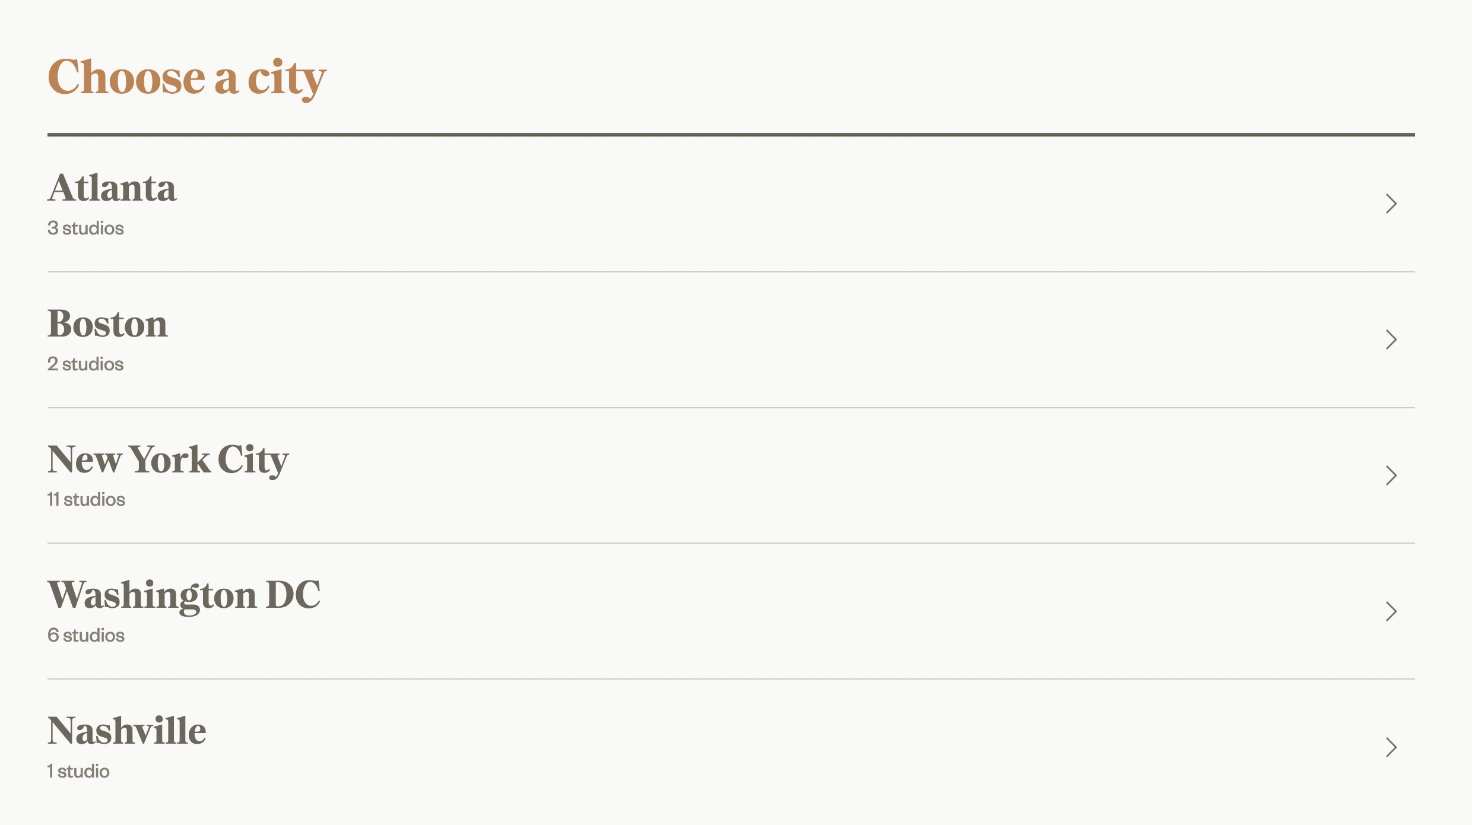Open the New York City link
This screenshot has height=825, width=1472.
[168, 460]
